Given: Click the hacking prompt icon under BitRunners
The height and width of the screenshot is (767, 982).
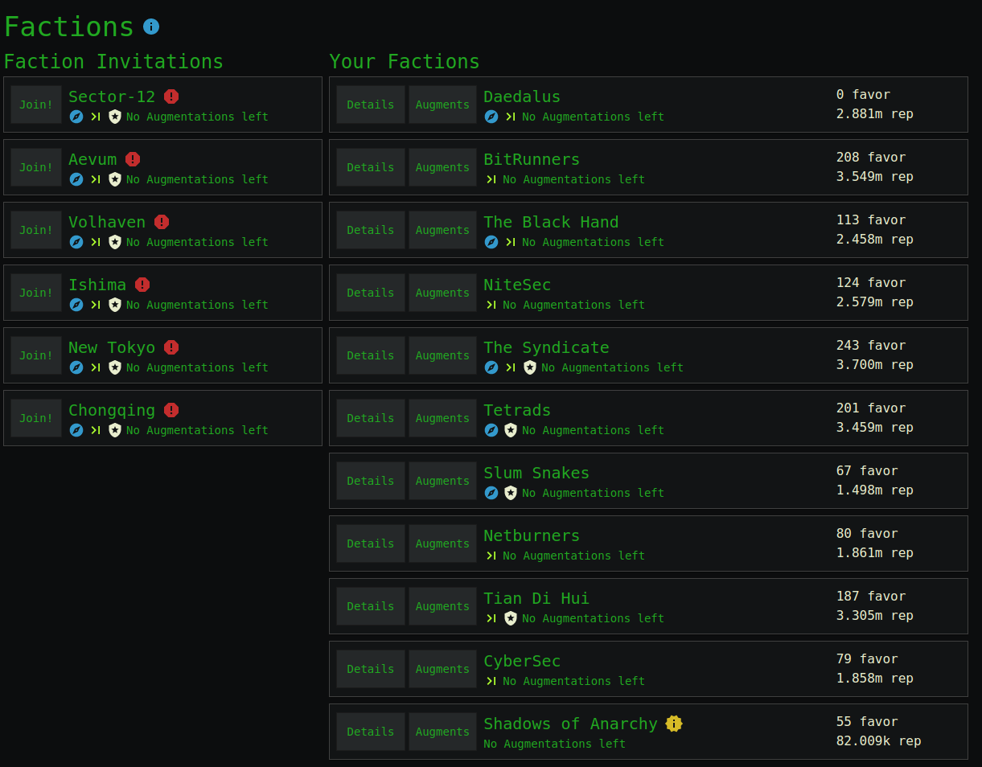Looking at the screenshot, I should pos(491,179).
